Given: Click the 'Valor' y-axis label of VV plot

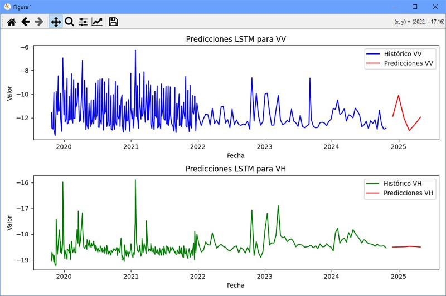Looking at the screenshot, I should pos(9,93).
